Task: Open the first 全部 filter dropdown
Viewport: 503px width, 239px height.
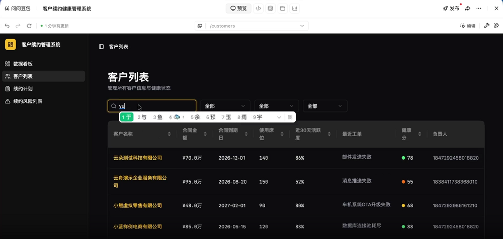Action: pos(225,106)
